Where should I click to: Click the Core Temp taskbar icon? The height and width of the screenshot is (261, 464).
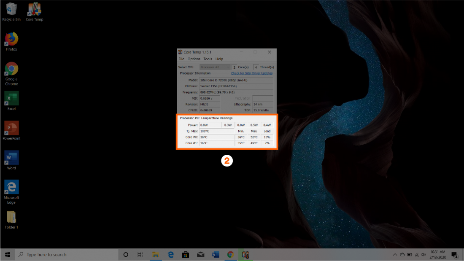coord(245,255)
